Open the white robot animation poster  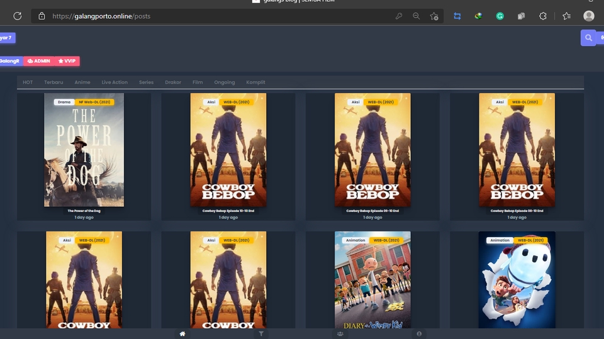click(x=517, y=280)
